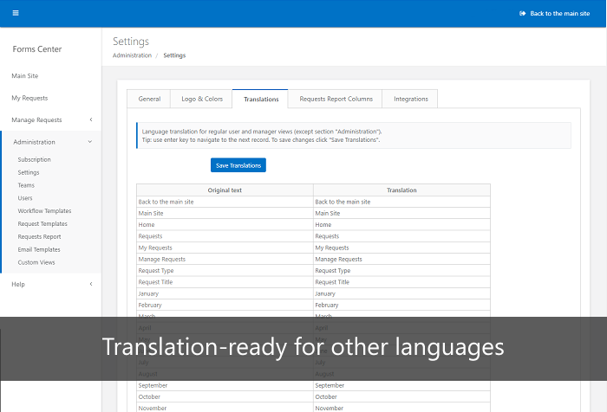Screen dimensions: 607x412
Task: Click original text cell 'January'
Action: [225, 293]
